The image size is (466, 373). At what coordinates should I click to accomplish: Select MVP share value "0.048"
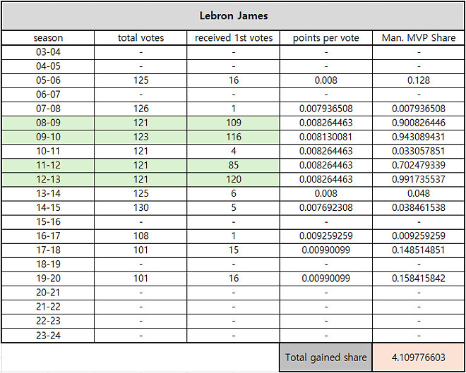pos(419,194)
